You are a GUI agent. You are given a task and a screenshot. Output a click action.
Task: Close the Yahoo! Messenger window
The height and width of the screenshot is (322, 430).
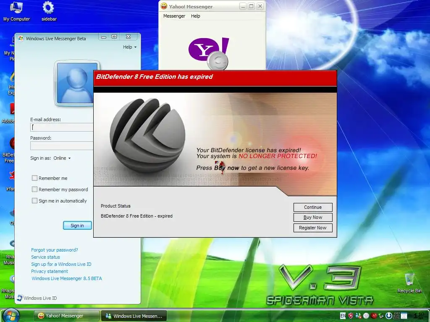click(x=260, y=6)
